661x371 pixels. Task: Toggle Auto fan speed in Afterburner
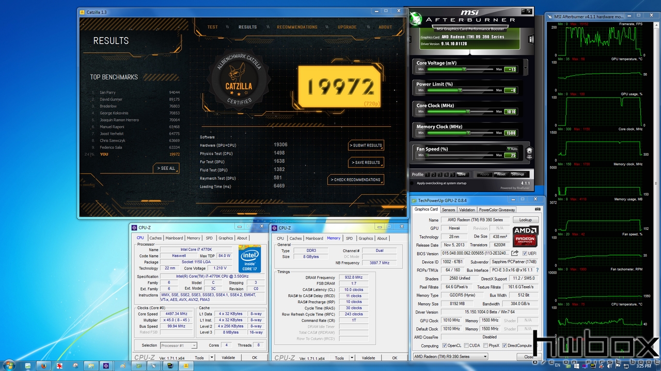tap(512, 148)
